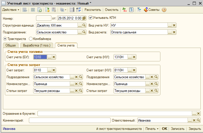Select the Тракториста radio button
Viewport: 203px width, 133px height.
5,39
